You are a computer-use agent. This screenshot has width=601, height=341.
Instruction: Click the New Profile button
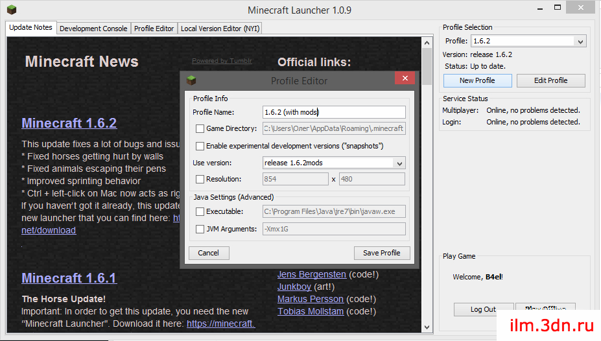pos(477,80)
